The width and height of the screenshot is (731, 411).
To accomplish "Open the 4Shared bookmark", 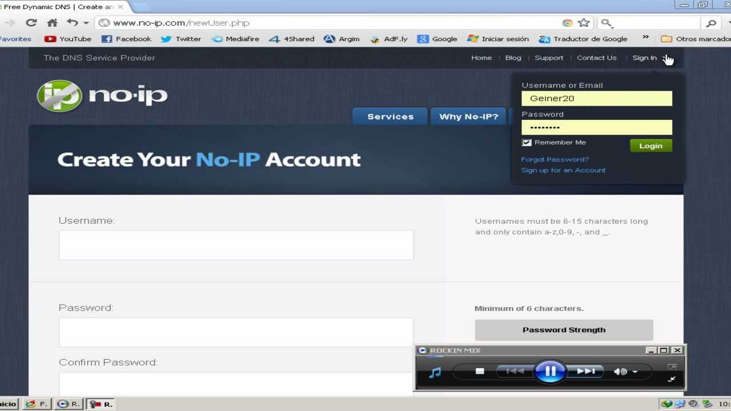I will (291, 39).
